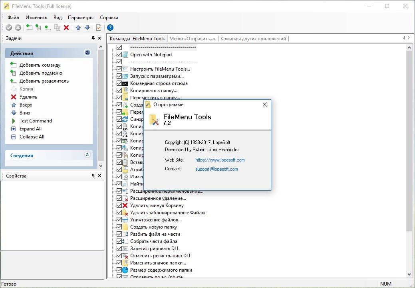This screenshot has width=415, height=288.
Task: Click the Удалить, минуя Корзину red X icon
Action: (x=125, y=205)
